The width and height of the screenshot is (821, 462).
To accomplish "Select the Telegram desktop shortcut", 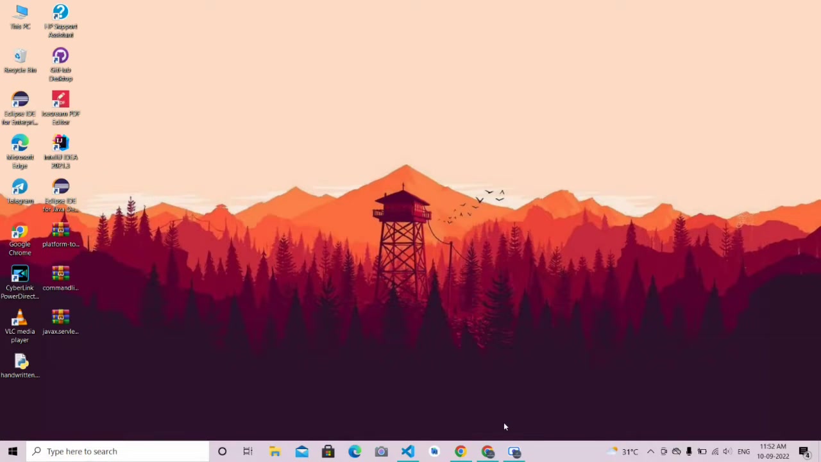I will [20, 192].
